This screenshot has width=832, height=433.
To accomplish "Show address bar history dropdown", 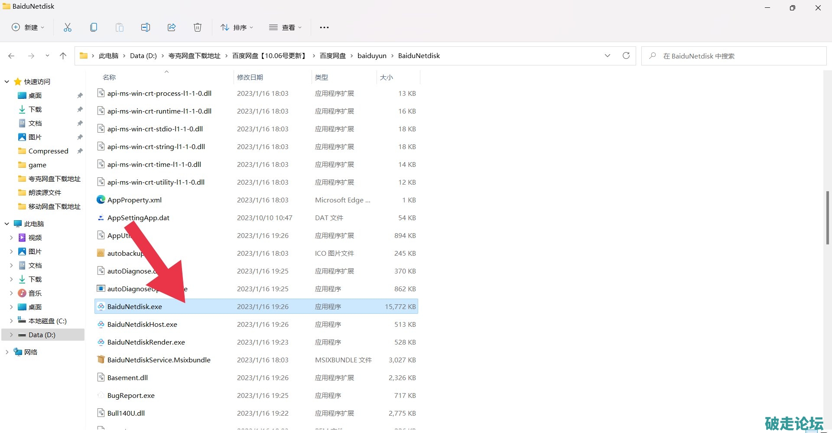I will click(607, 55).
